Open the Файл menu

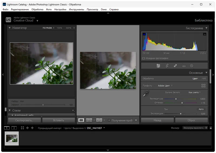click(5, 9)
